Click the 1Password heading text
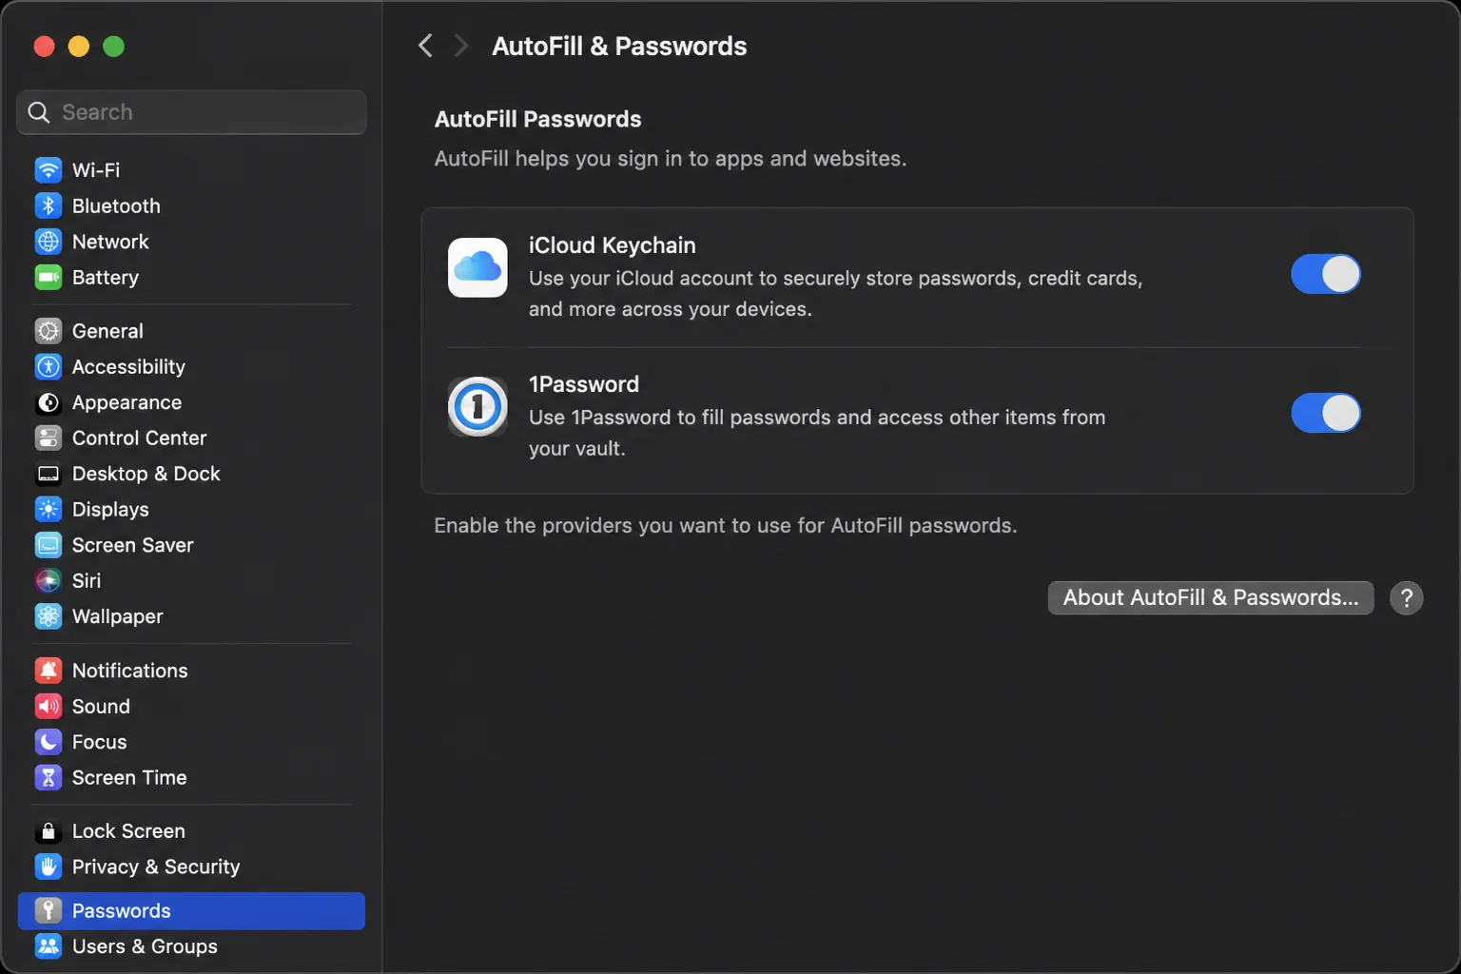1461x974 pixels. tap(584, 384)
